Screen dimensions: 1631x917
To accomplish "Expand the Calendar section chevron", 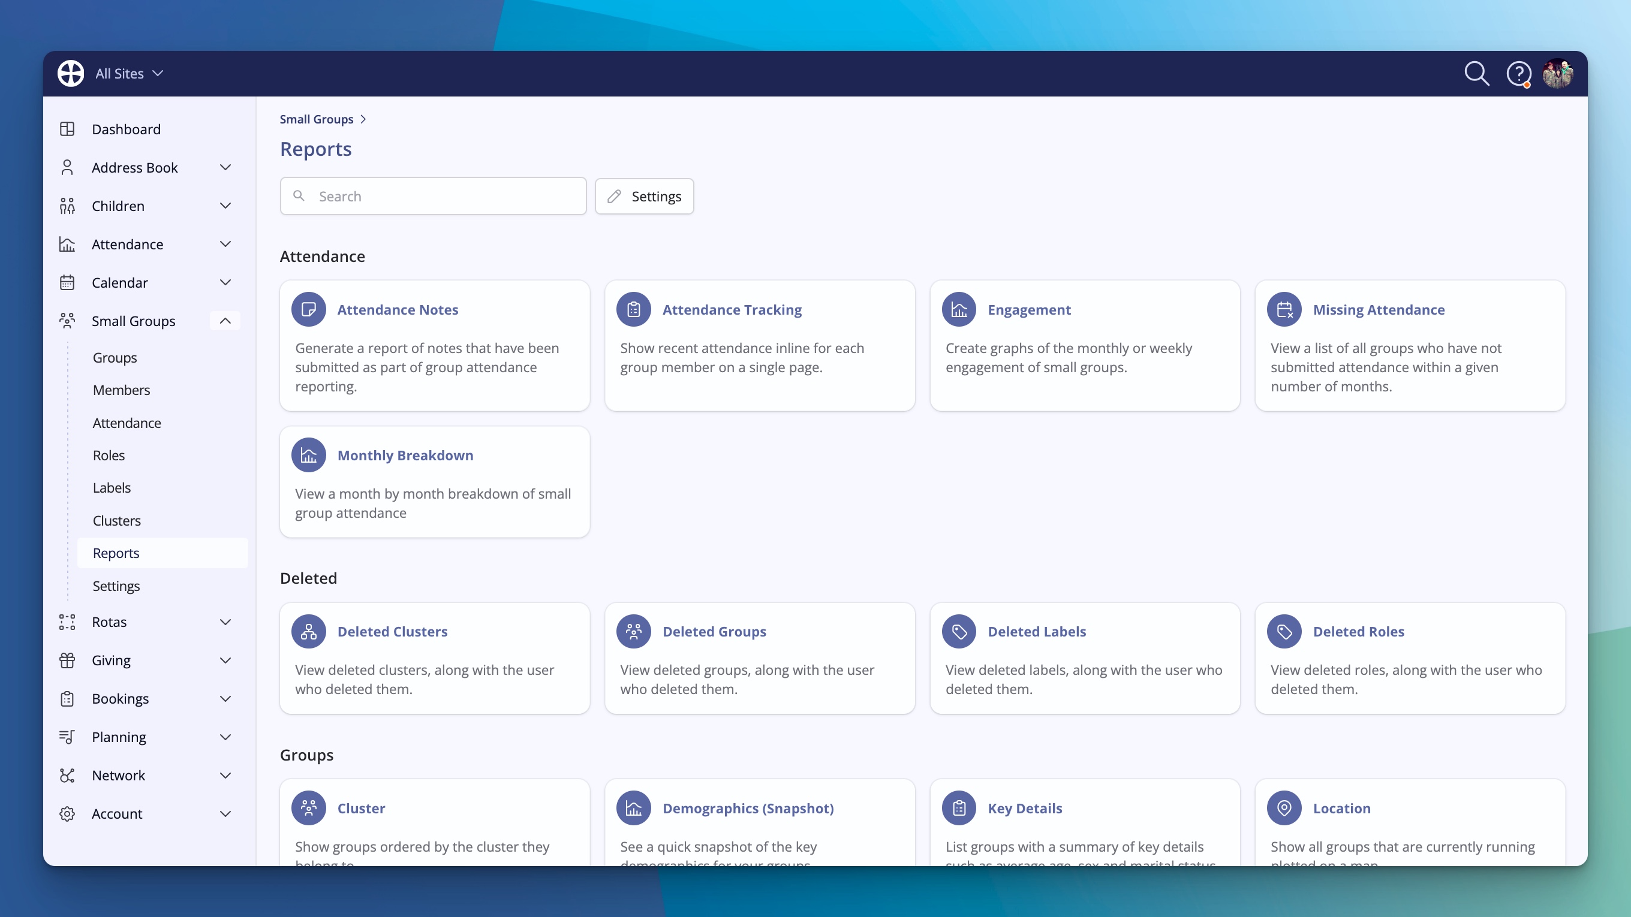I will 225,282.
